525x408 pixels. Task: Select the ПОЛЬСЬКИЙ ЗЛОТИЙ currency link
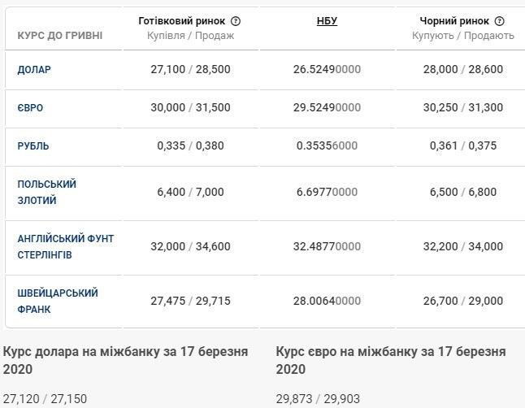47,192
